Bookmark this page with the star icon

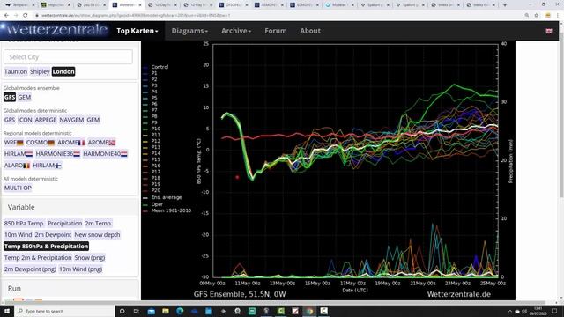pyautogui.click(x=537, y=16)
